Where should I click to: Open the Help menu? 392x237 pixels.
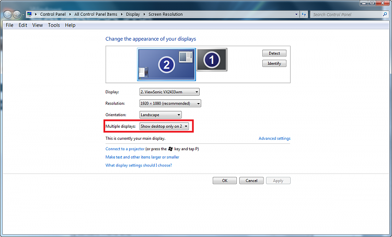coord(70,25)
